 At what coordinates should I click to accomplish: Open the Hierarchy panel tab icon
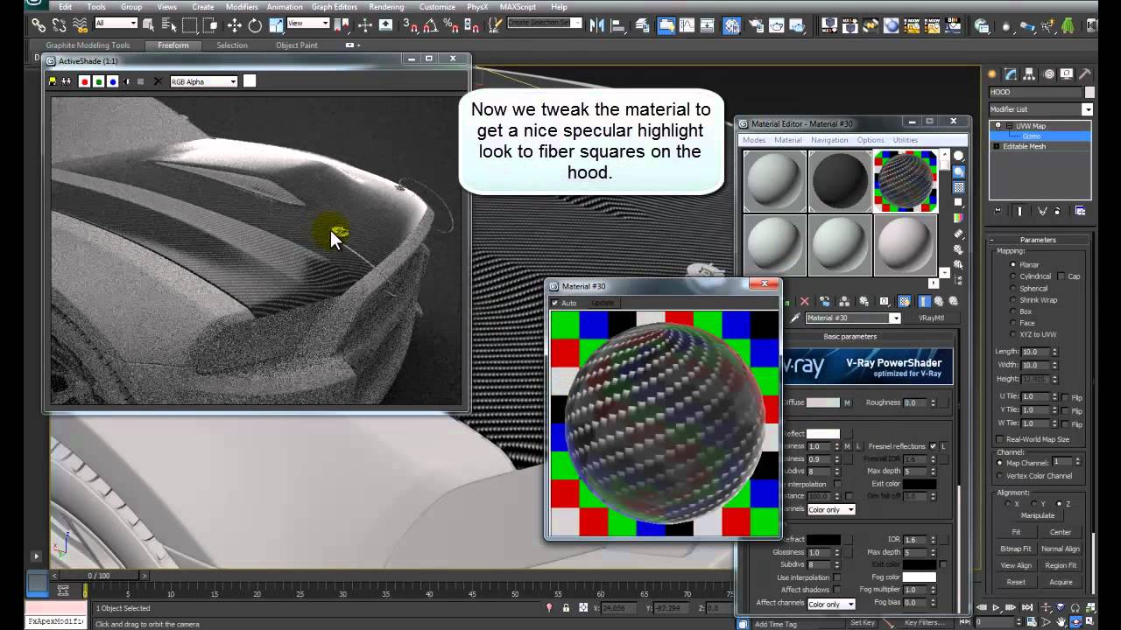pyautogui.click(x=1029, y=74)
